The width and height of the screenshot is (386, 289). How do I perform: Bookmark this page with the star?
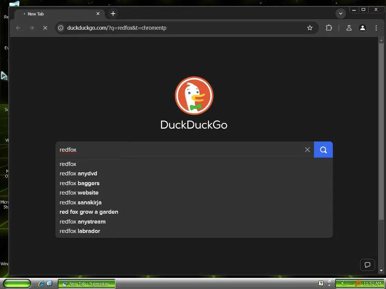(310, 28)
